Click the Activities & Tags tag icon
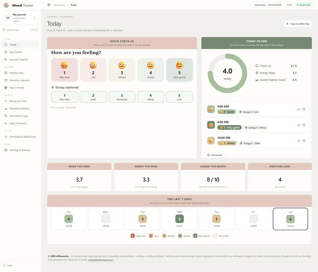The height and width of the screenshot is (272, 318). (x=6, y=116)
